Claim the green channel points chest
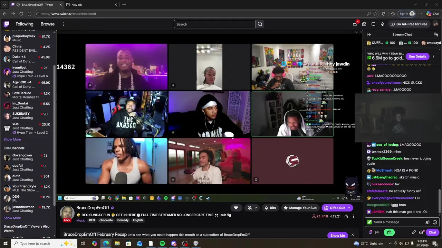 pyautogui.click(x=389, y=232)
